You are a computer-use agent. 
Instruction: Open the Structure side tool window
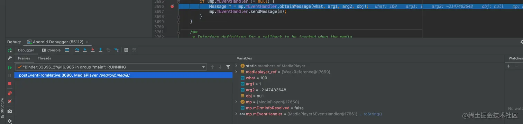coord(2,108)
